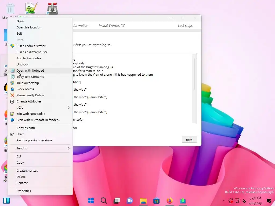The height and width of the screenshot is (206, 275).
Task: Open the widgets panel icon in taskbar corner
Action: [6, 201]
